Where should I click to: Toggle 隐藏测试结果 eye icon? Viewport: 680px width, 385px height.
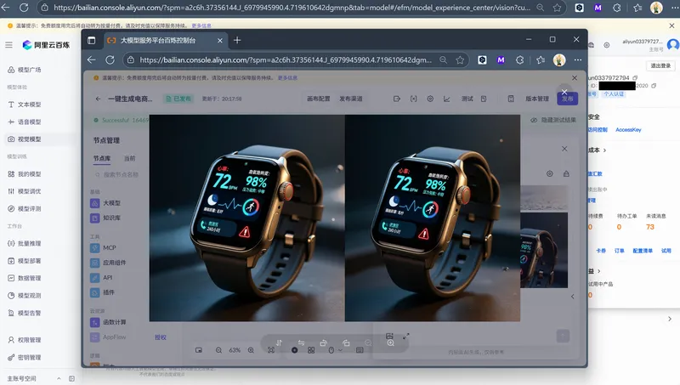coord(534,120)
